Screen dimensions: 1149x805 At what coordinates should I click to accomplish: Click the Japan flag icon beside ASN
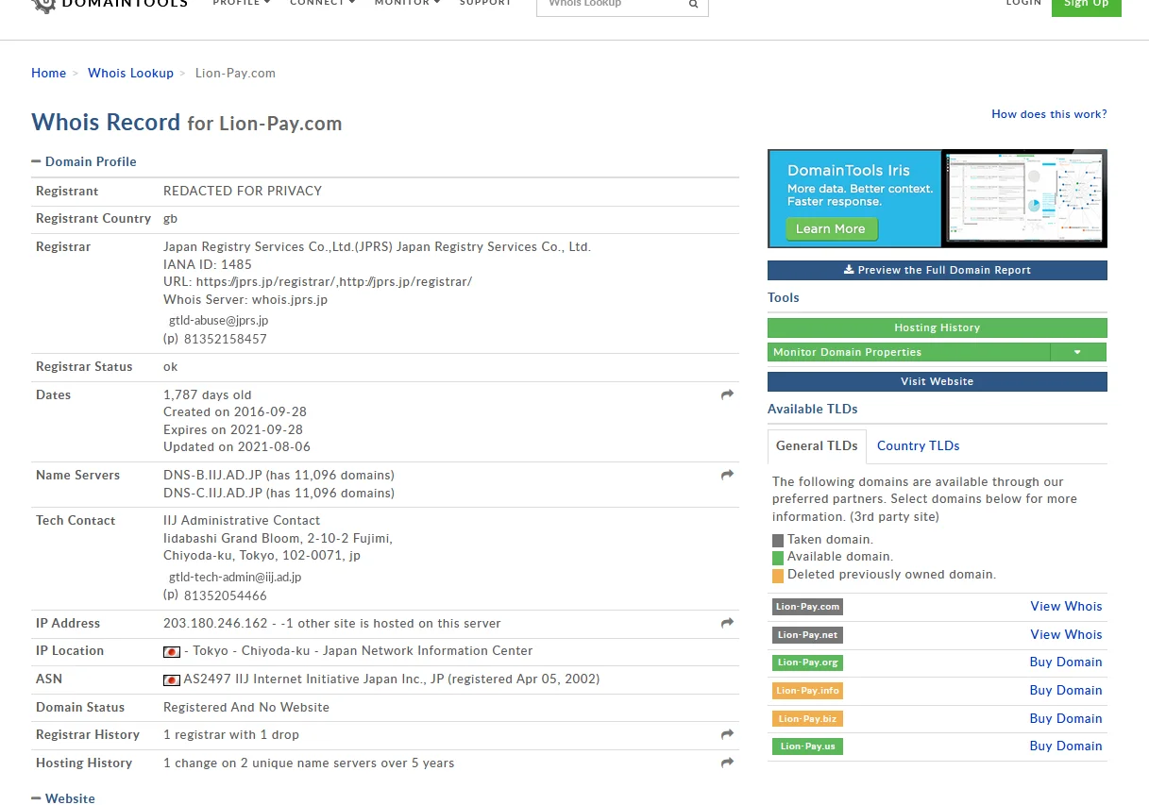click(172, 679)
